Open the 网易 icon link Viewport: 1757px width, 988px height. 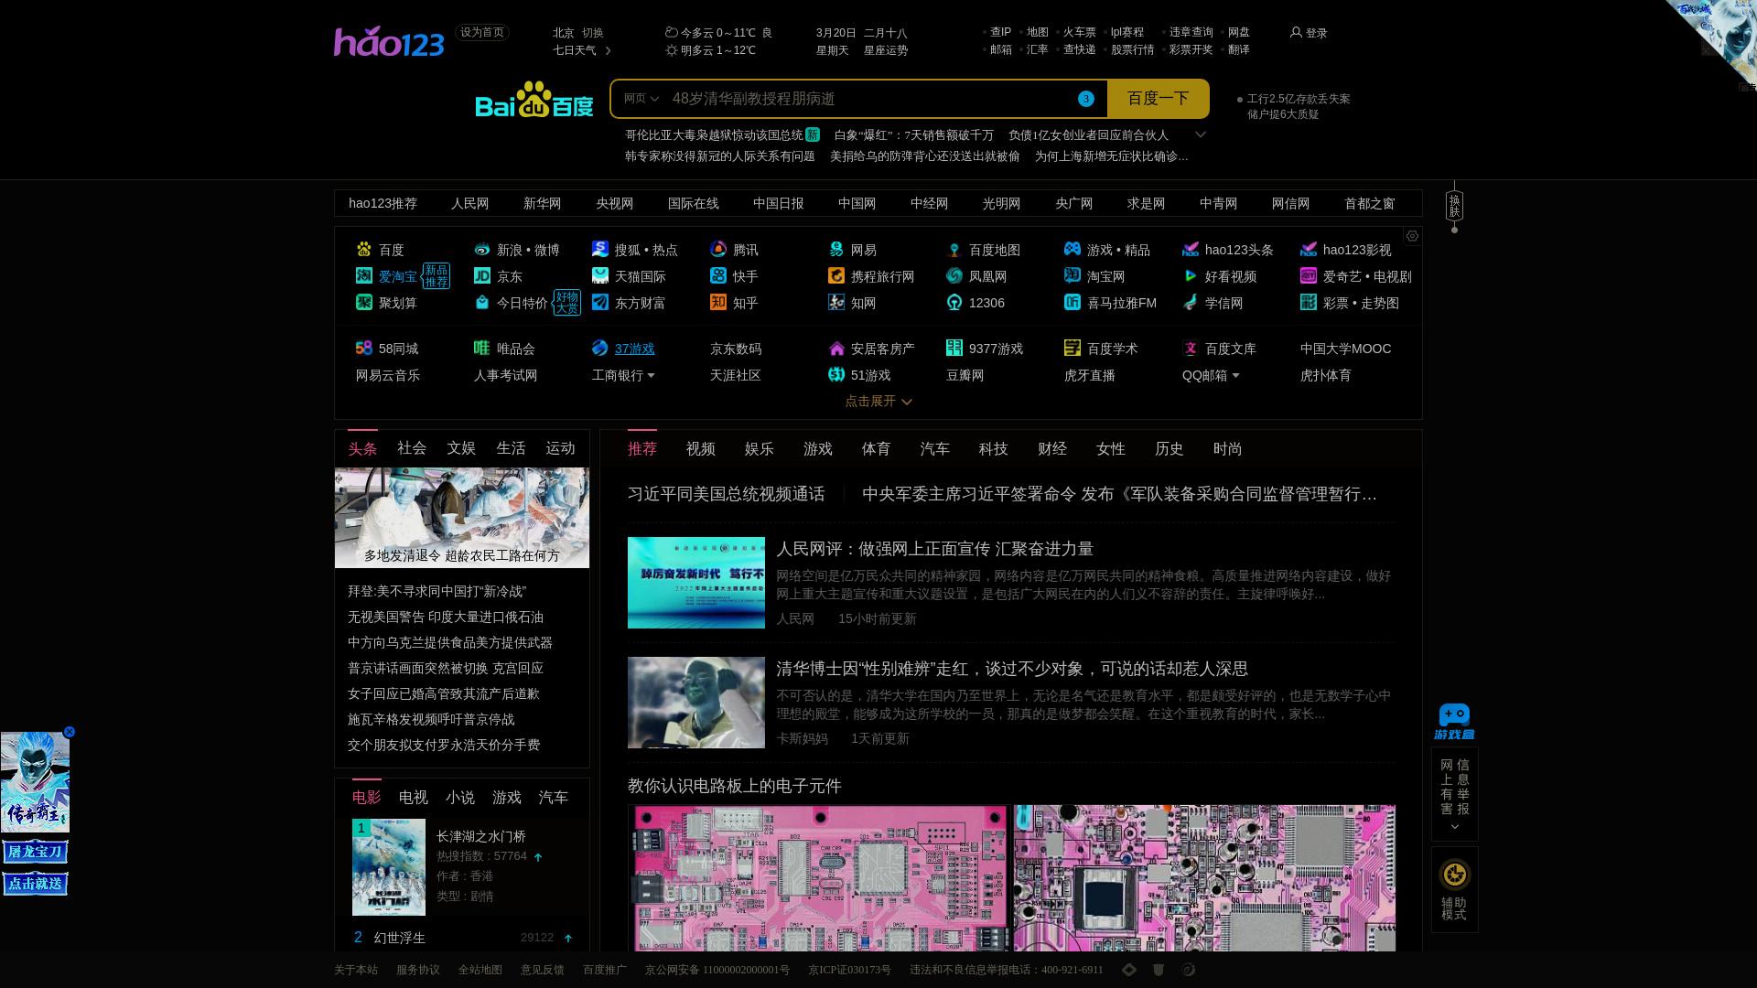coord(836,250)
